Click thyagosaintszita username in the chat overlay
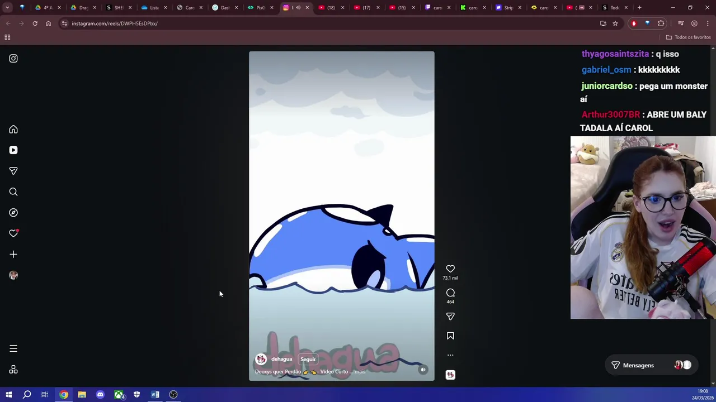This screenshot has height=402, width=716. click(615, 54)
